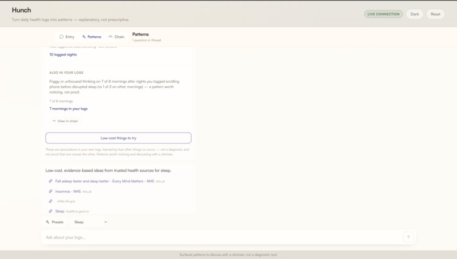Click the 'Foggy or unfocused thinking' paragraph
This screenshot has width=457, height=259.
(115, 87)
